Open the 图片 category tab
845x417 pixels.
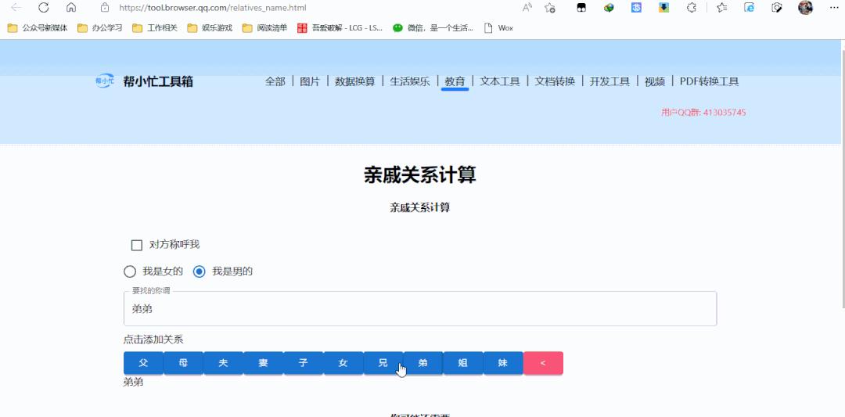pyautogui.click(x=310, y=81)
